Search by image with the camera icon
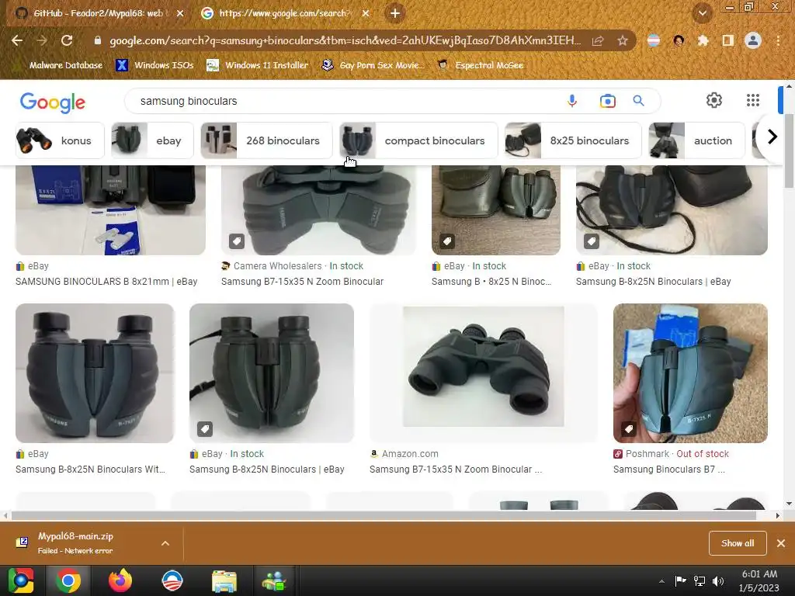The width and height of the screenshot is (795, 596). click(x=607, y=101)
